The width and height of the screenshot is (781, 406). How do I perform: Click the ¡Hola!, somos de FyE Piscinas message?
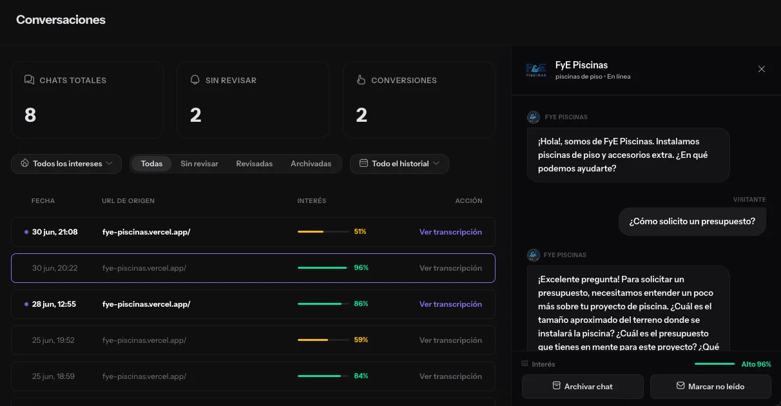click(x=628, y=155)
